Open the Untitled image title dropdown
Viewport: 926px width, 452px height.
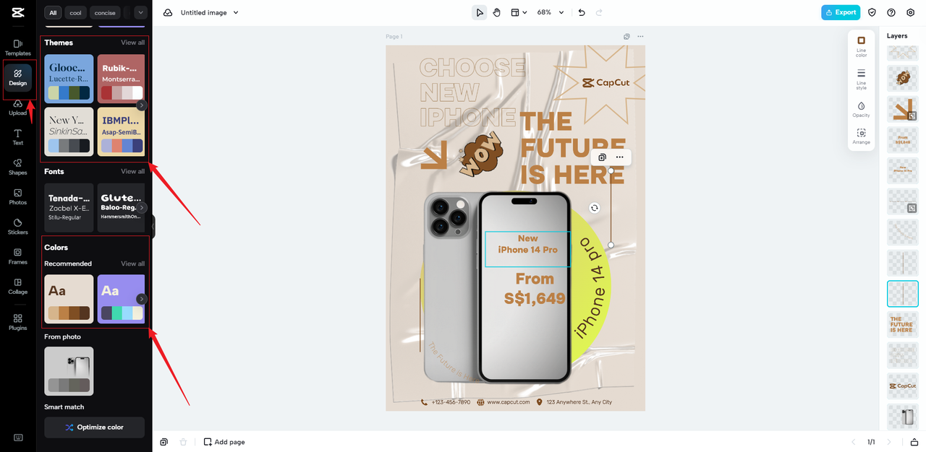pos(210,12)
